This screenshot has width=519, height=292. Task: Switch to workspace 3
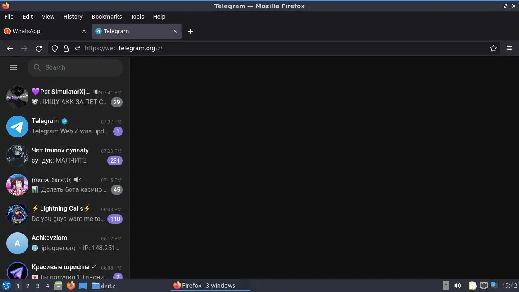click(37, 286)
